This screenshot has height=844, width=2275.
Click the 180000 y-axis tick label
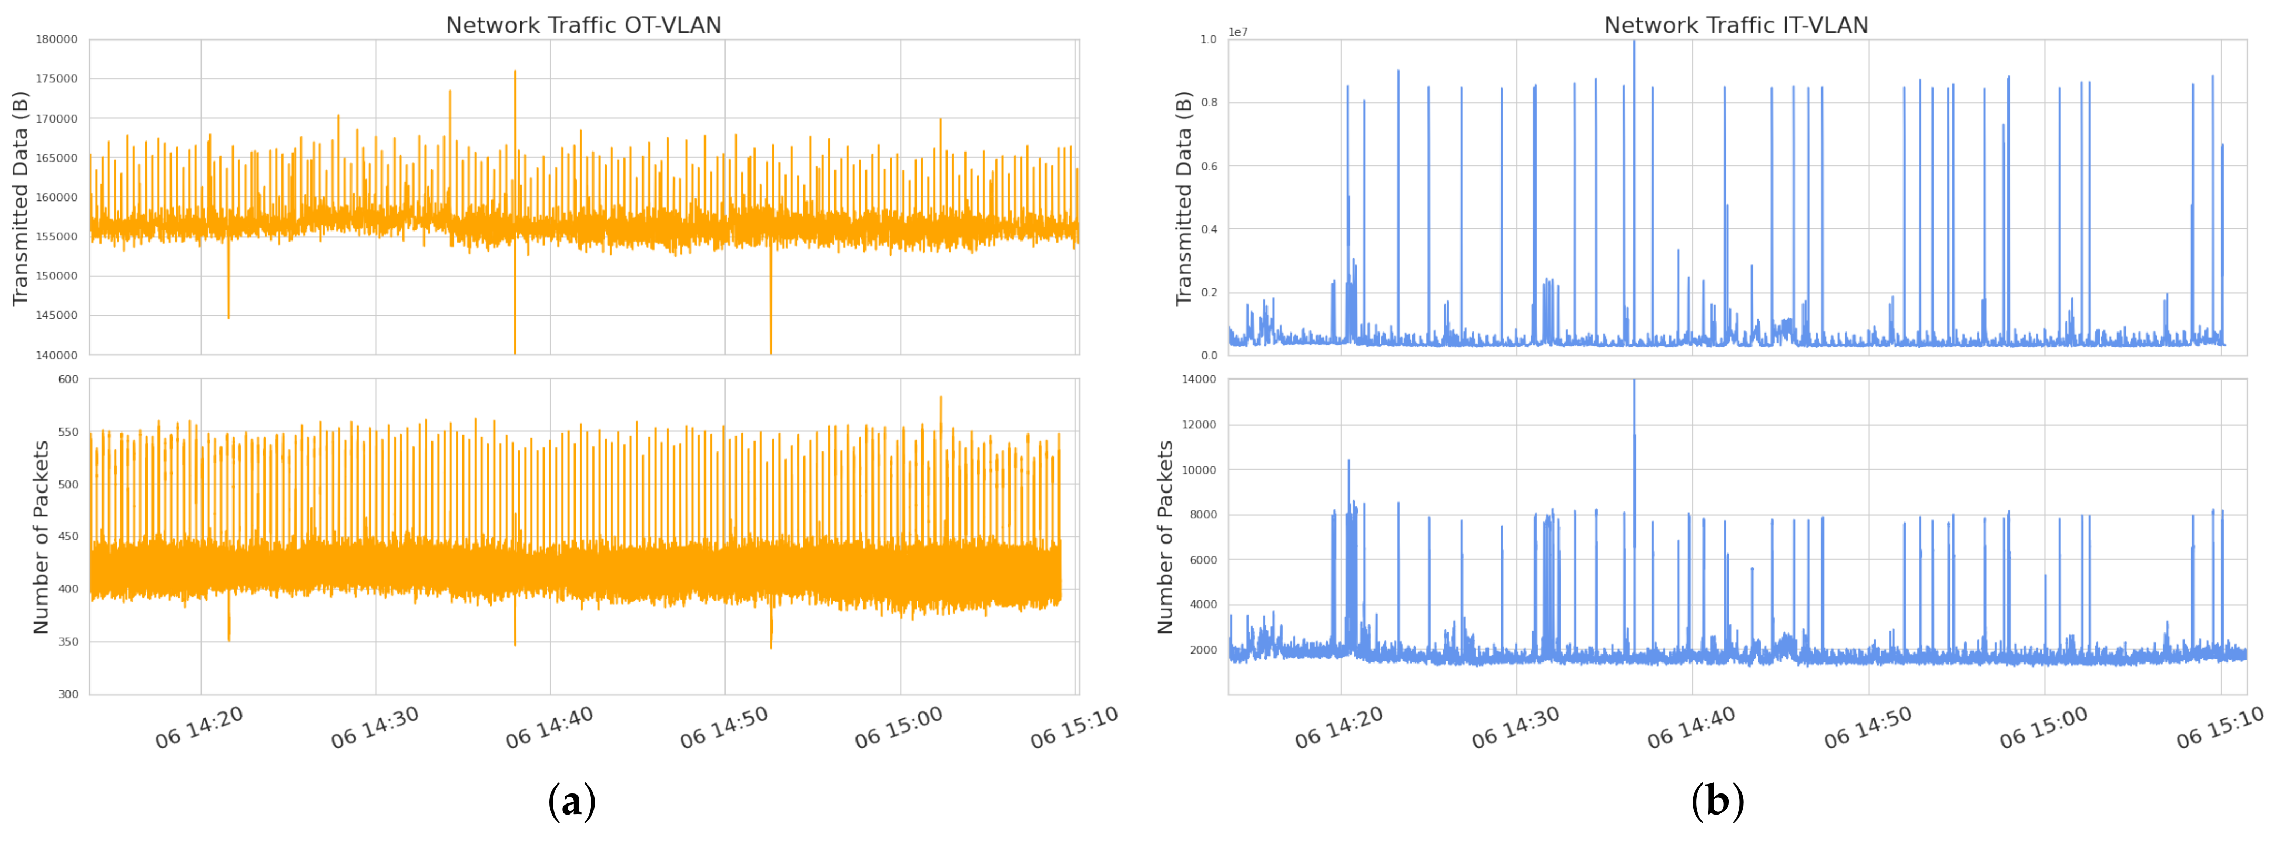pyautogui.click(x=56, y=40)
